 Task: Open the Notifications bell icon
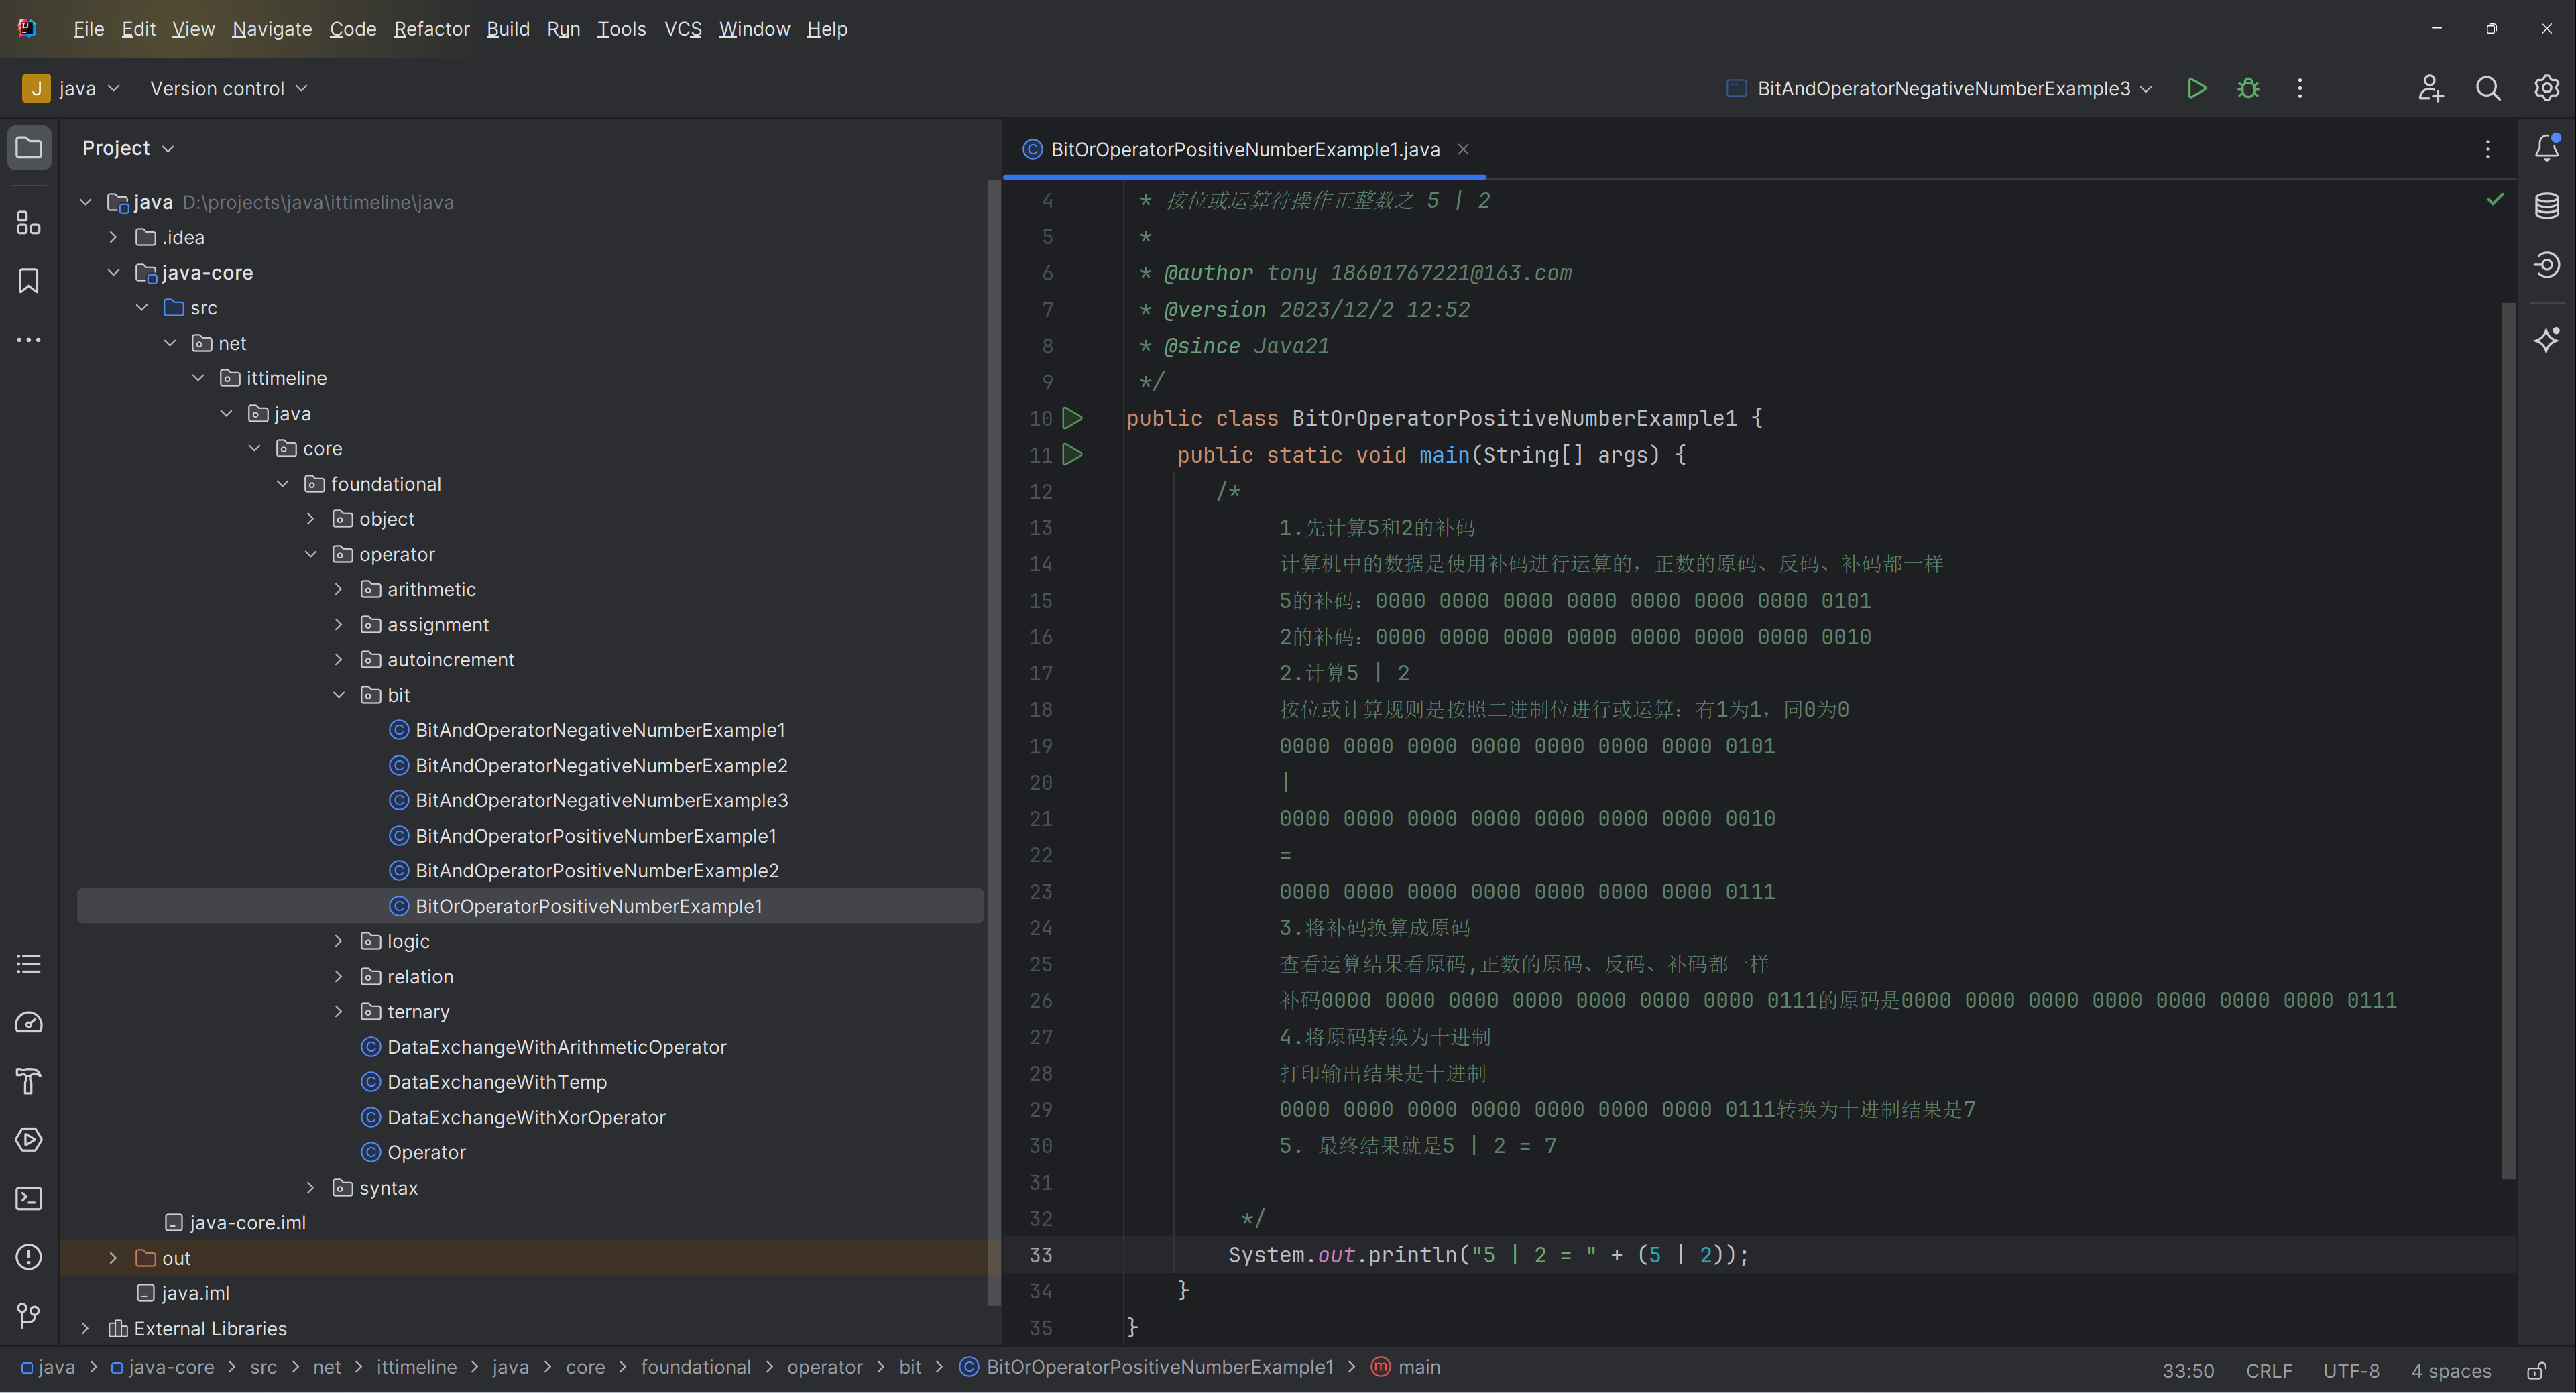[2547, 148]
